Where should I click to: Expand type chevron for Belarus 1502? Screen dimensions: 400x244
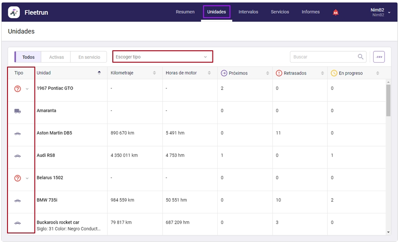(x=27, y=178)
